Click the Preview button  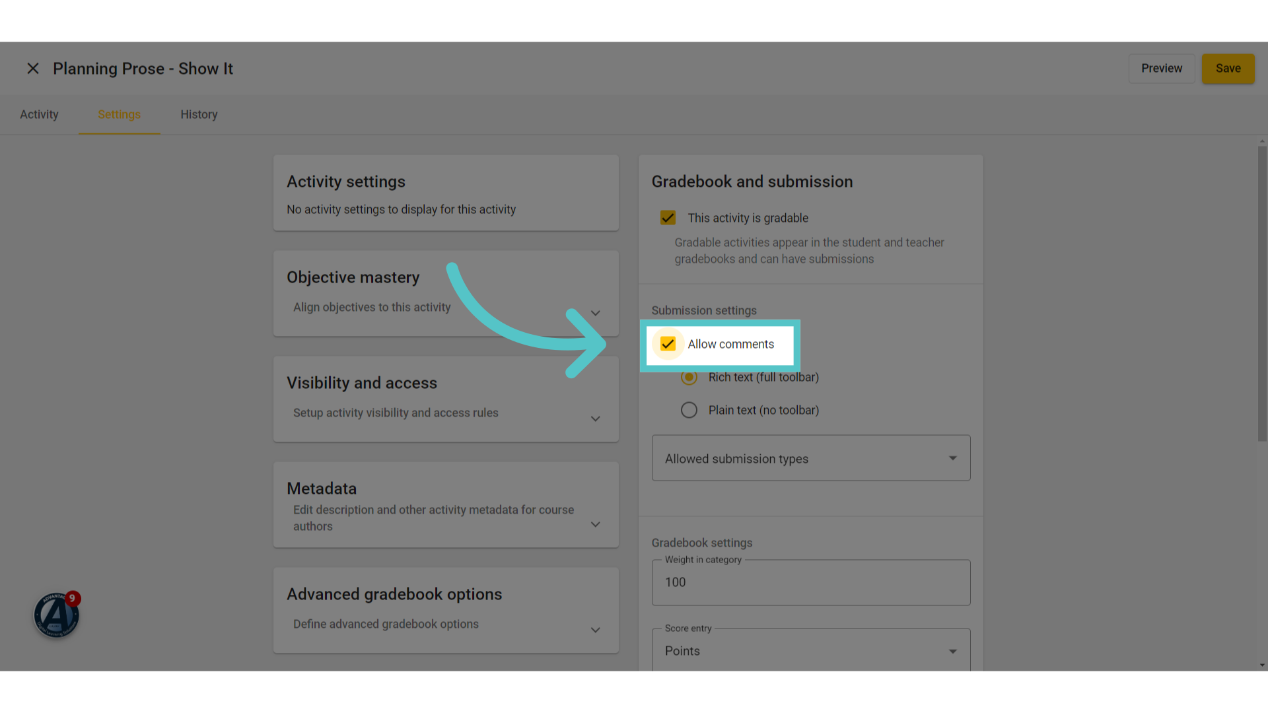point(1162,69)
